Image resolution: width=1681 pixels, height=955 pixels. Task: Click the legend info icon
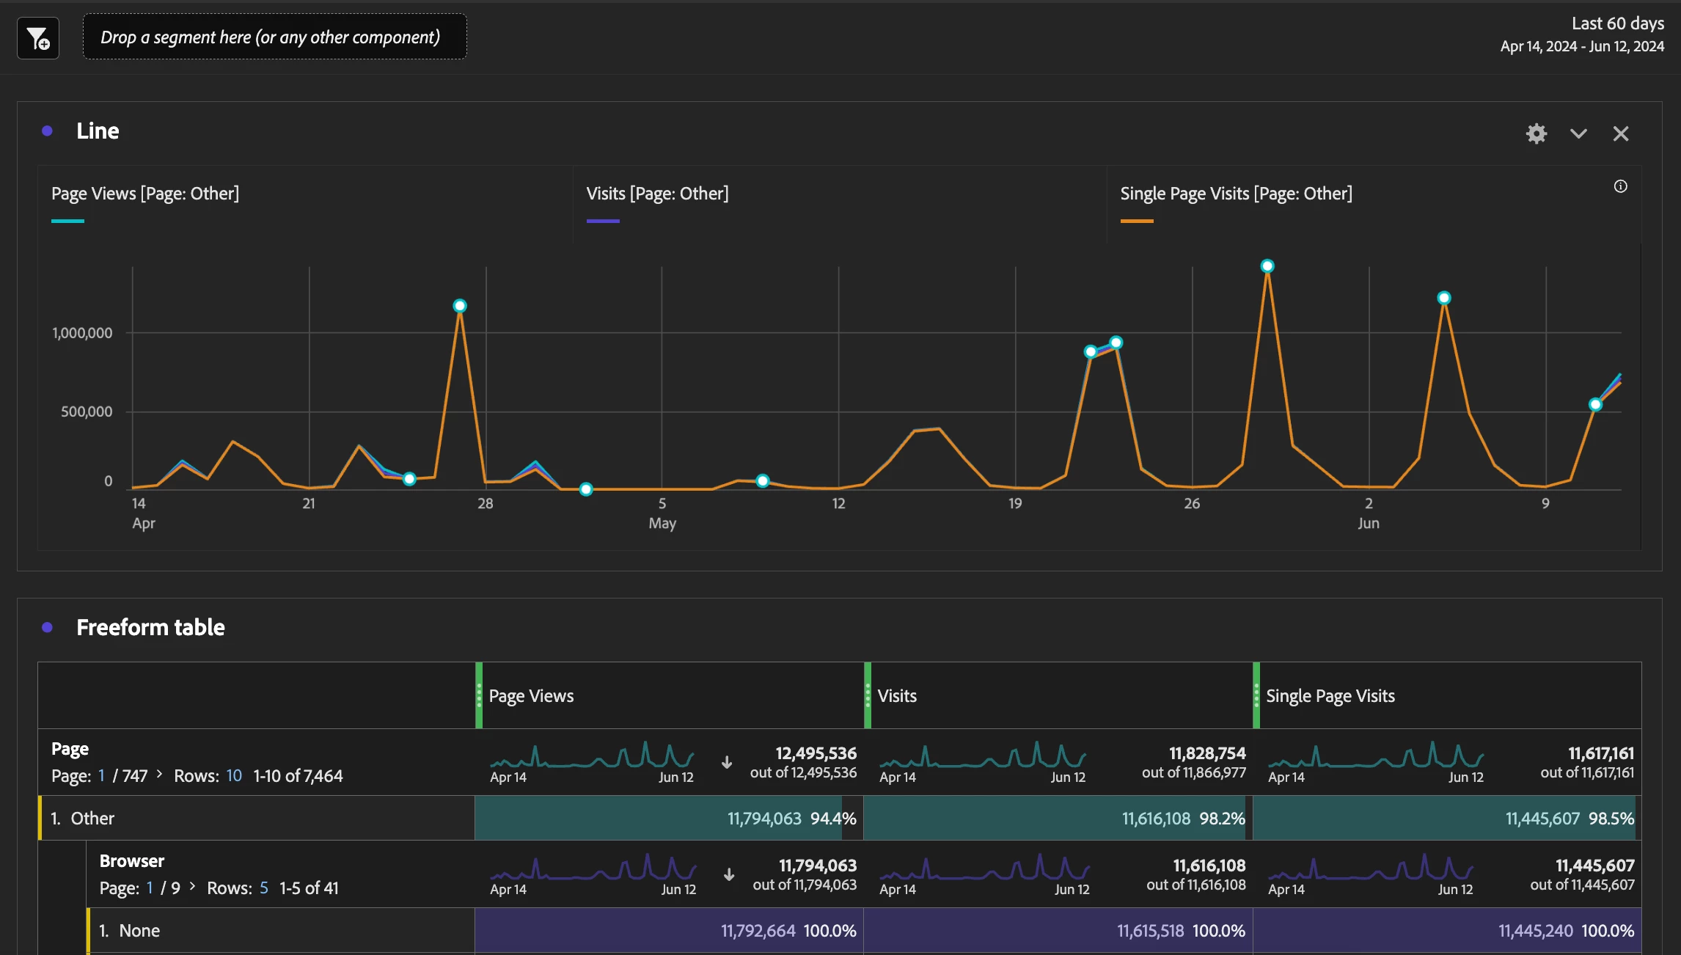(x=1621, y=186)
